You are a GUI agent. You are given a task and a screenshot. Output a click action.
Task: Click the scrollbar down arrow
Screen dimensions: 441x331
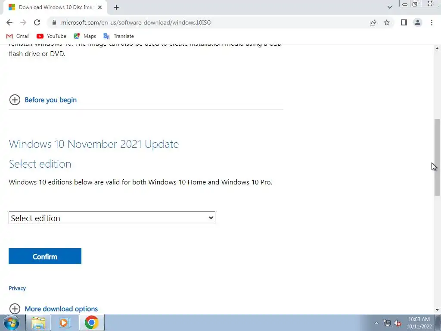pos(438,310)
